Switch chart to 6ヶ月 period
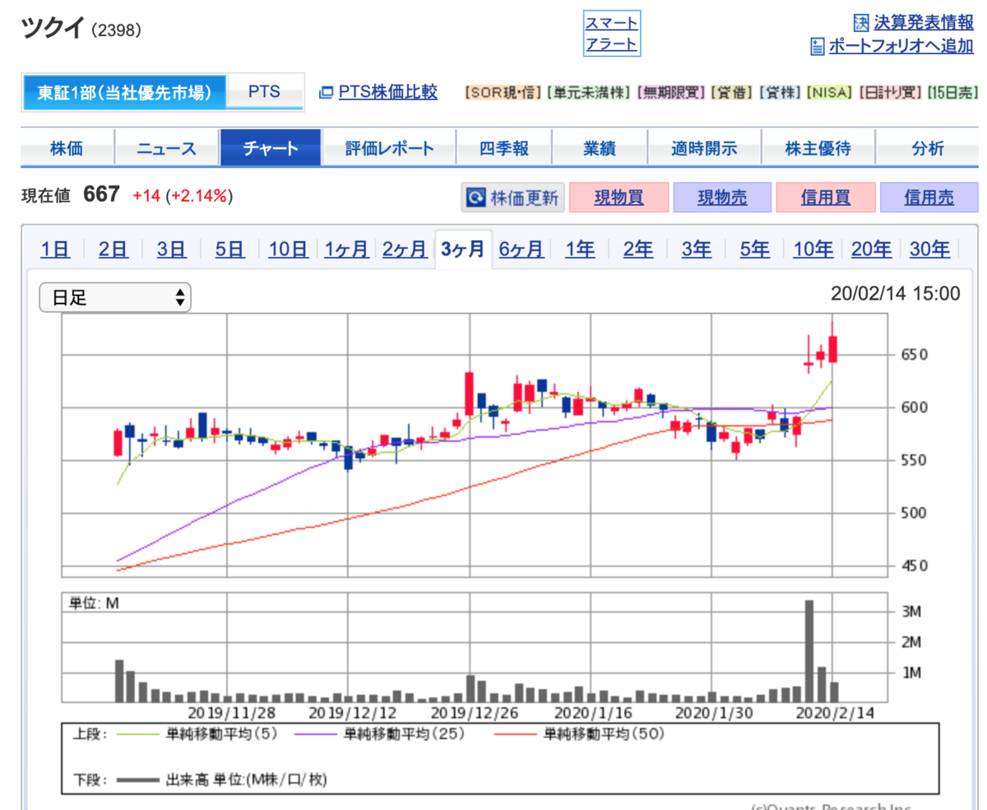 [x=521, y=249]
